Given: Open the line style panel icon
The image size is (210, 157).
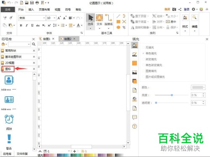Looking at the screenshot, I should click(x=134, y=54).
